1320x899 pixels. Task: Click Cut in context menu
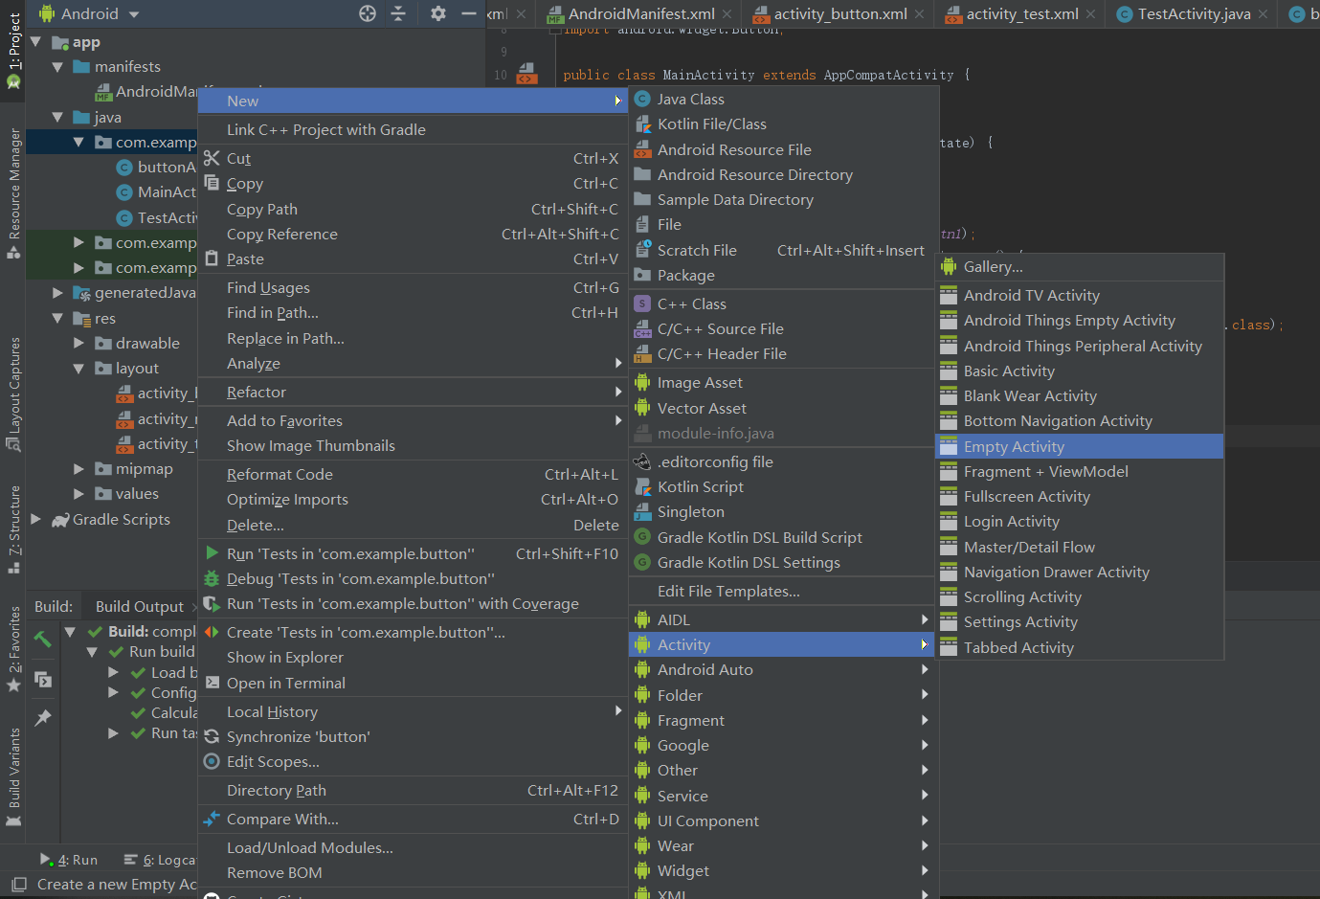click(x=413, y=158)
